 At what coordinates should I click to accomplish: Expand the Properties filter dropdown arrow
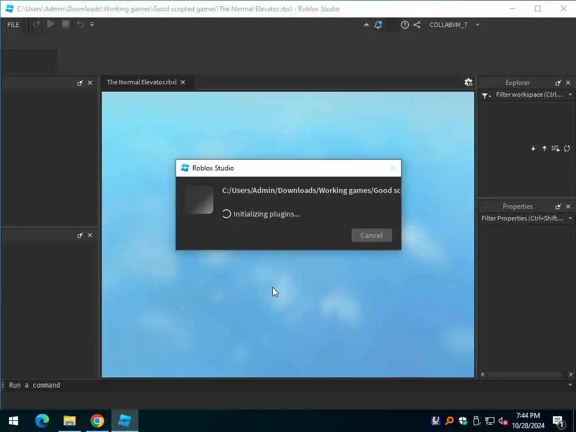pyautogui.click(x=570, y=218)
